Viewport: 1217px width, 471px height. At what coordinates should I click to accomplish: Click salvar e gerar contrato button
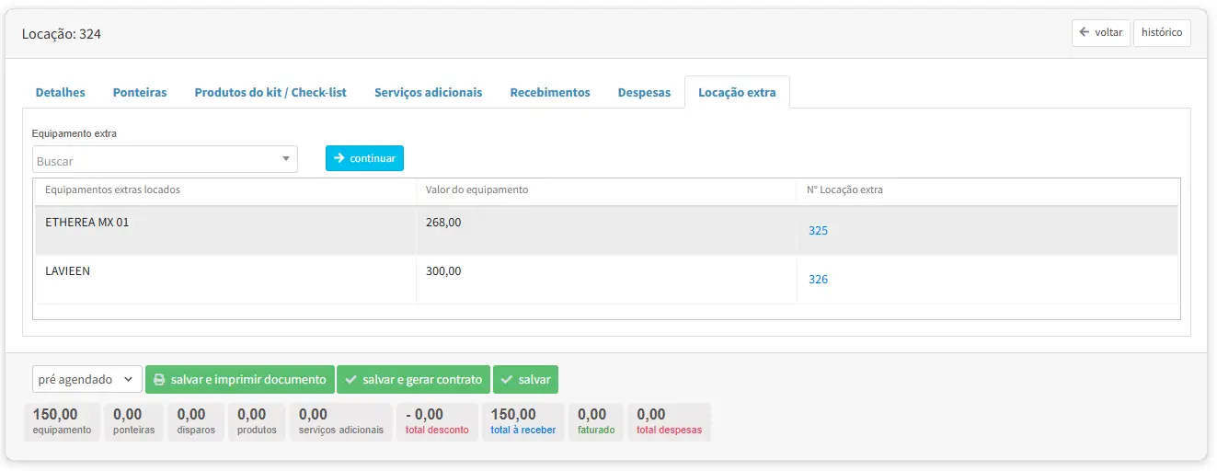[x=413, y=379]
